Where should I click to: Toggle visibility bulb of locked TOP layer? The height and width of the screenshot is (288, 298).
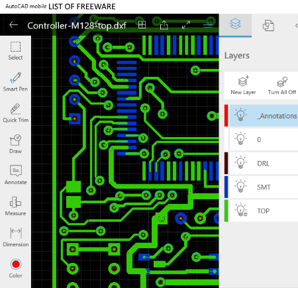click(240, 211)
